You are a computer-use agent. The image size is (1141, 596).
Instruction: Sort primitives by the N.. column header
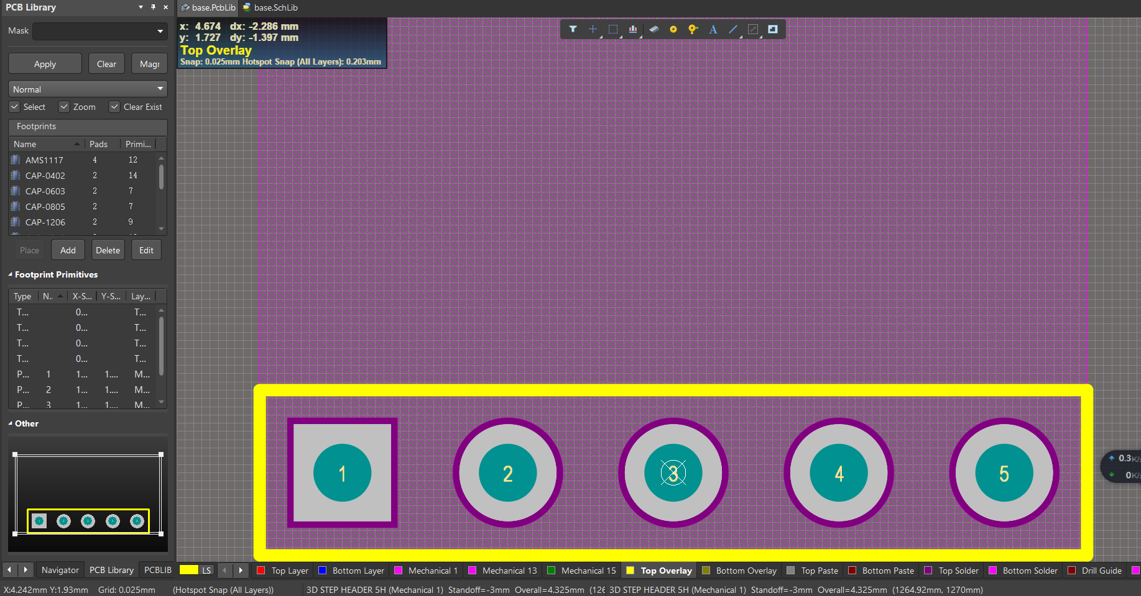point(53,296)
